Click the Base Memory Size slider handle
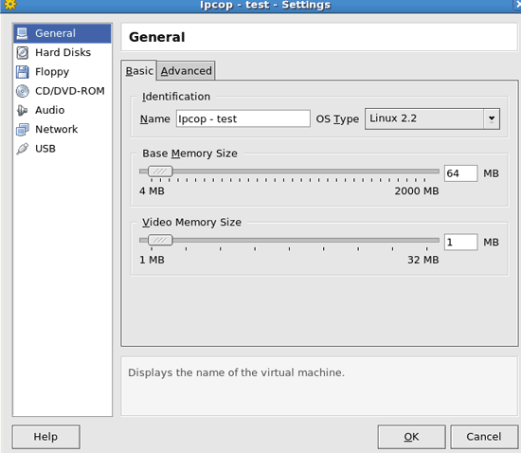521x453 pixels. 160,172
